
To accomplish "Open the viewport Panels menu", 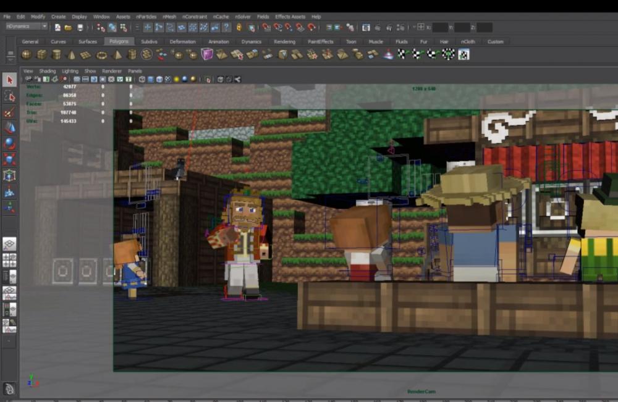I will pos(135,71).
